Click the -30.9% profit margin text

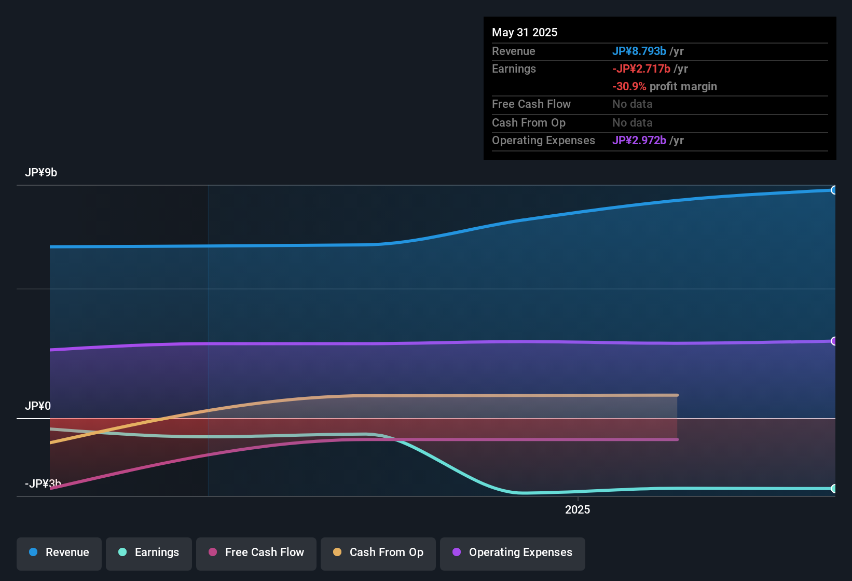tap(665, 86)
